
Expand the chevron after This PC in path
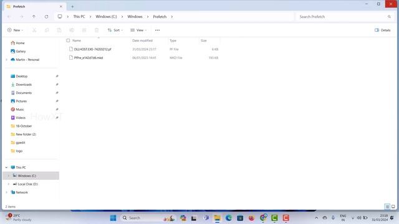pyautogui.click(x=90, y=17)
